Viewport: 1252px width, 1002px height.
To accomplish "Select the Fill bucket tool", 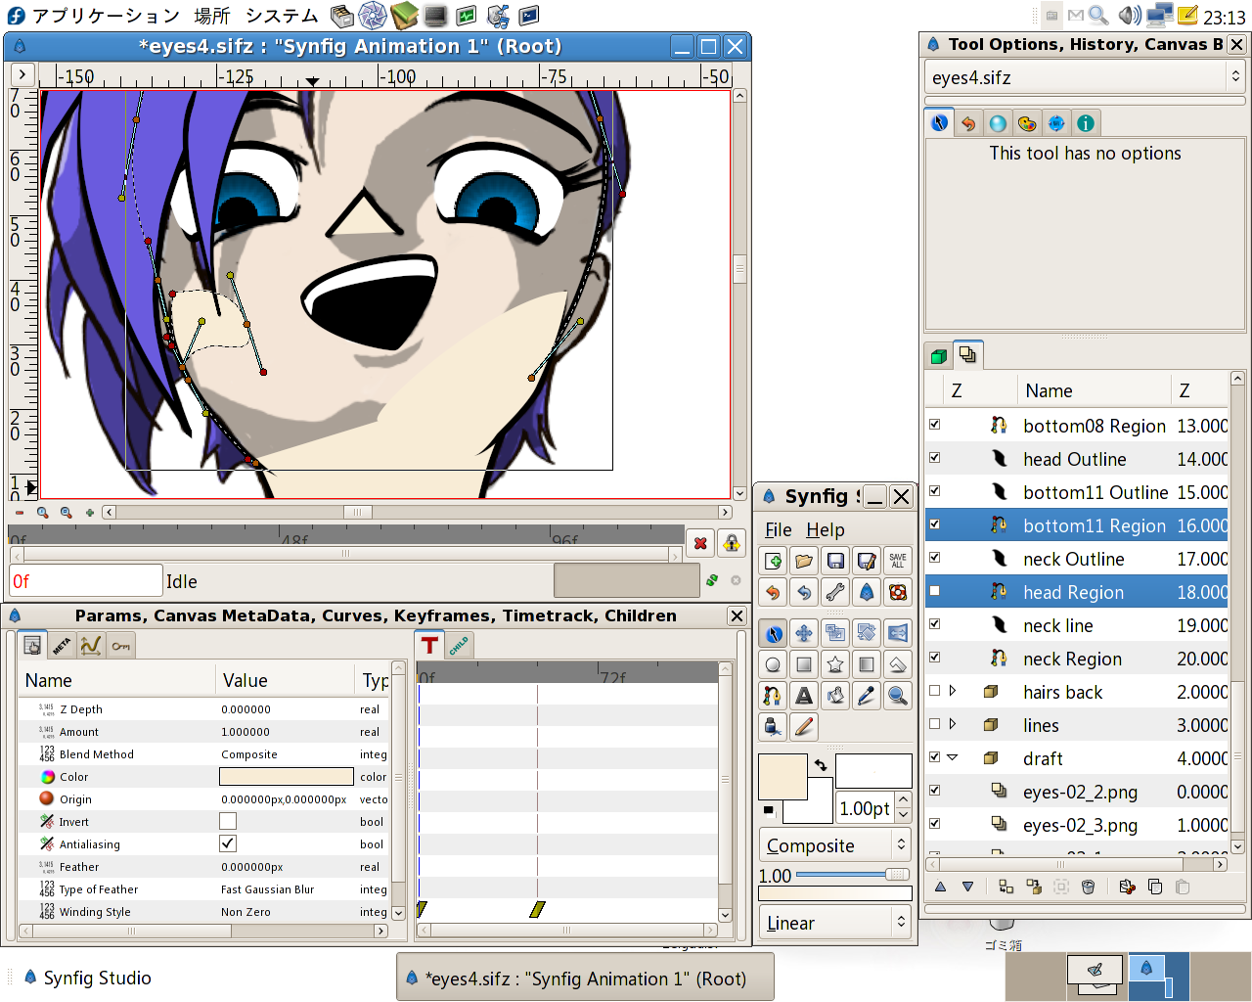I will pos(835,696).
